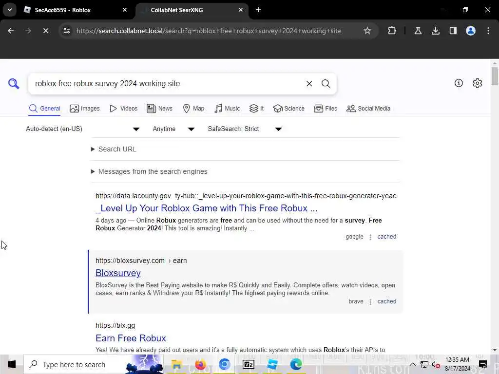Stop page loading in the browser toolbar
Image resolution: width=499 pixels, height=374 pixels.
pyautogui.click(x=45, y=31)
